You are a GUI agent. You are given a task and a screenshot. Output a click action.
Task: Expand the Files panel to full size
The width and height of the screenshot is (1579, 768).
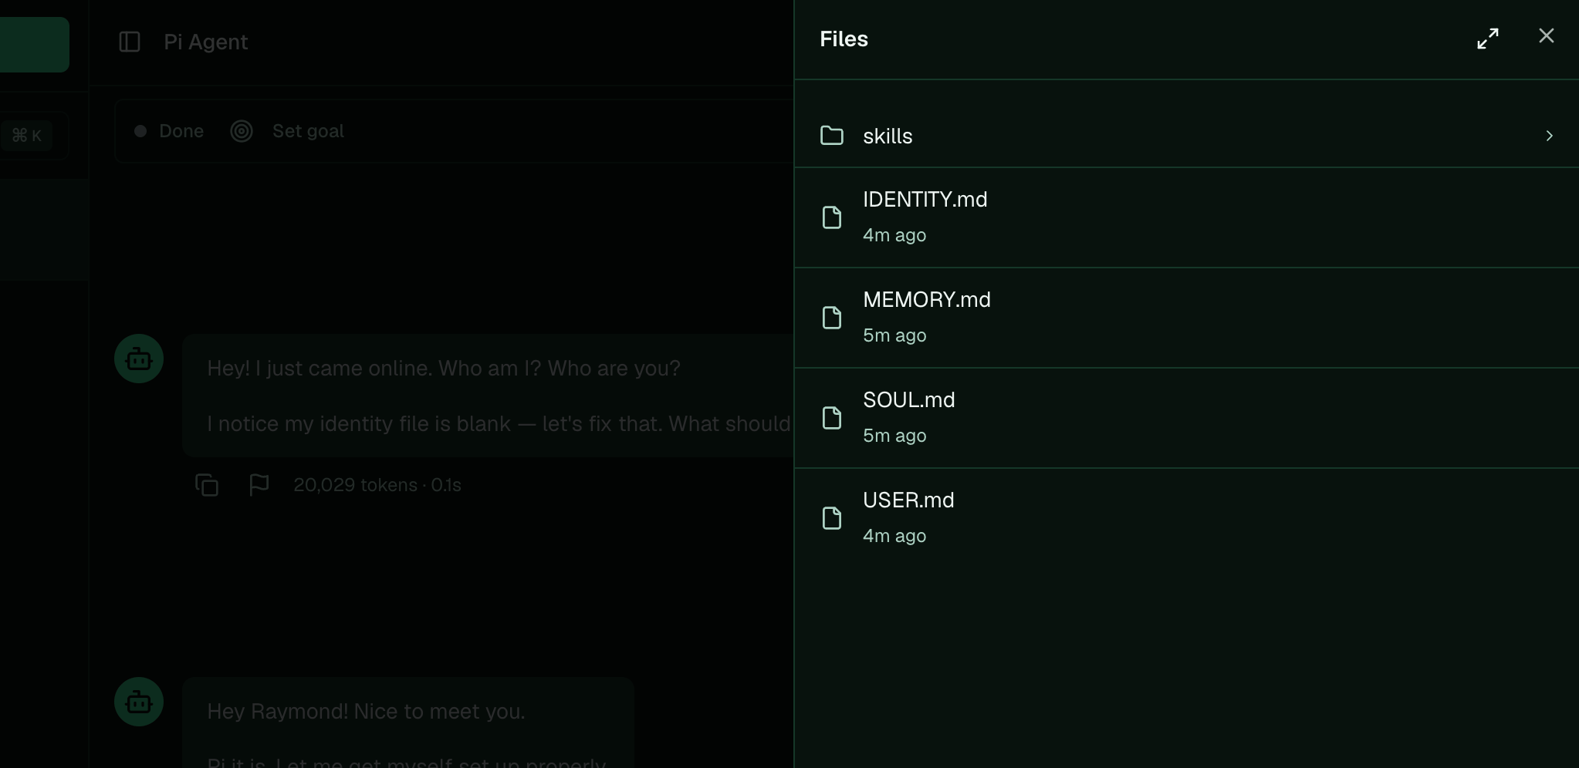point(1488,39)
